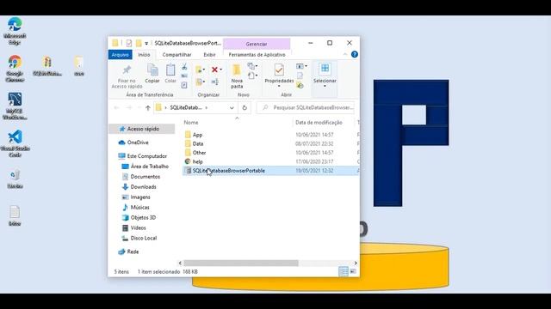Image resolution: width=551 pixels, height=309 pixels.
Task: Open Microsoft Edge desktop icon
Action: coord(15,31)
